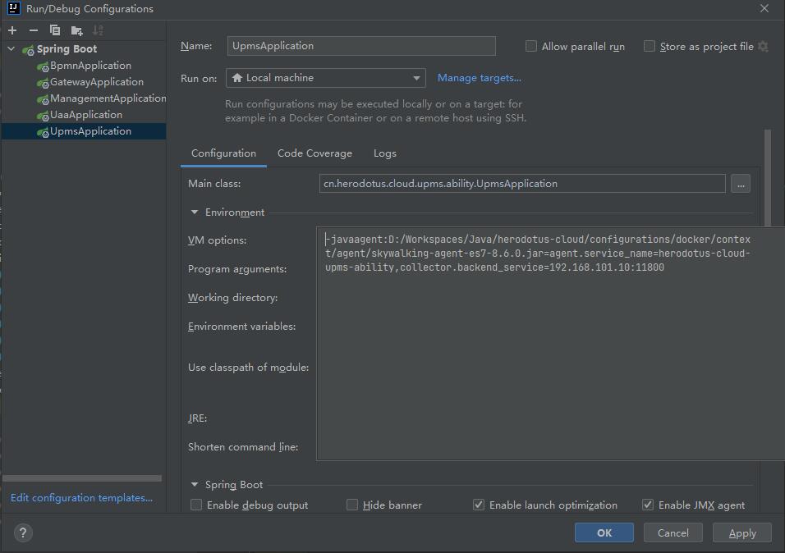Disable Enable JMX agent checkbox
Viewport: 785px width, 553px height.
648,505
